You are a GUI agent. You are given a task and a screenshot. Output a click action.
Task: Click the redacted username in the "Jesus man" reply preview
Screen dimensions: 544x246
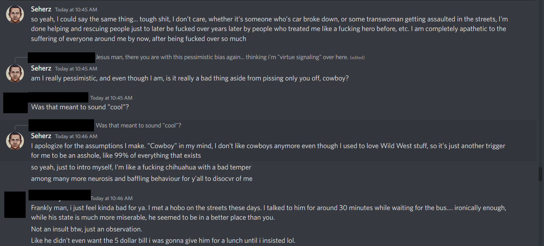pos(61,57)
